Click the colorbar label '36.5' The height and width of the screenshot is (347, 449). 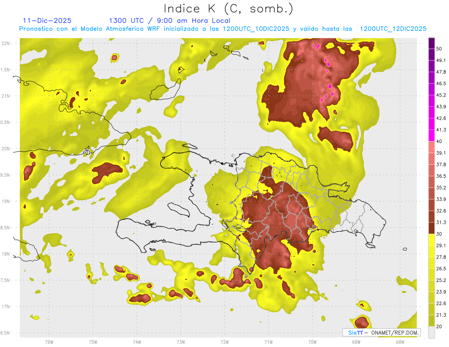coord(441,176)
